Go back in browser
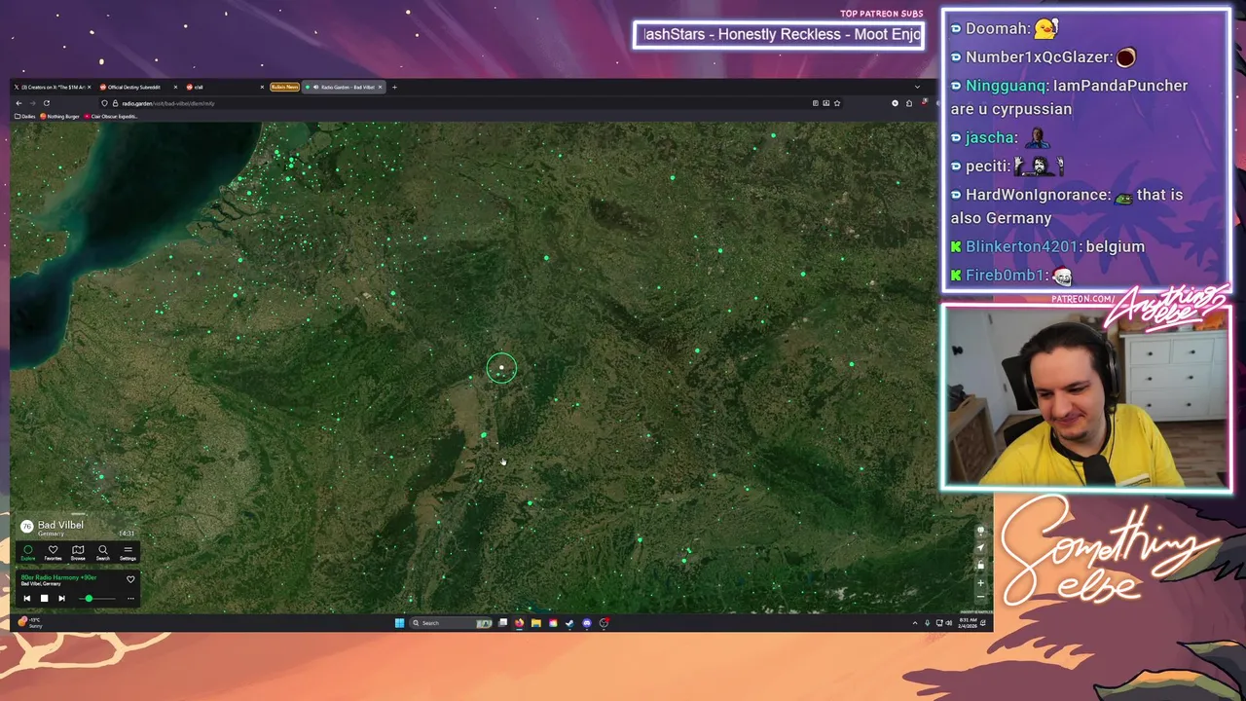Image resolution: width=1246 pixels, height=701 pixels. (x=18, y=103)
